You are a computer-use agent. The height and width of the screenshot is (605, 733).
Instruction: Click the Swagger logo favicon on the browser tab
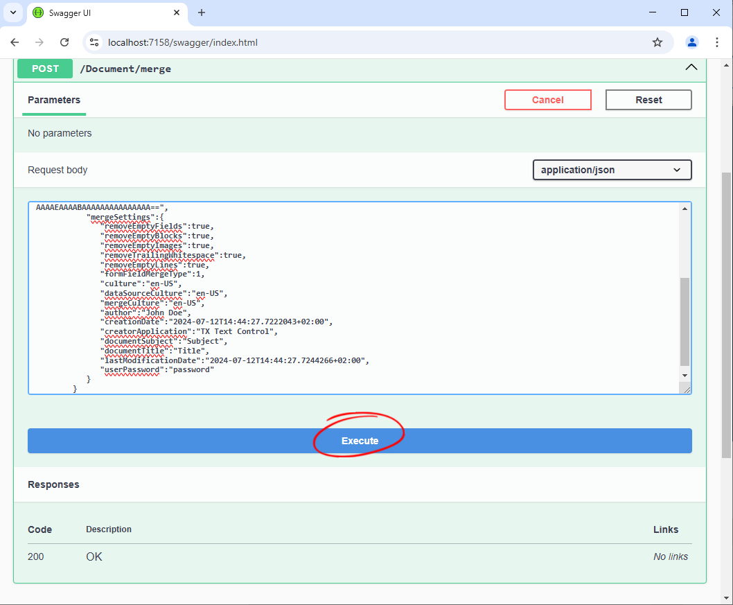(39, 12)
